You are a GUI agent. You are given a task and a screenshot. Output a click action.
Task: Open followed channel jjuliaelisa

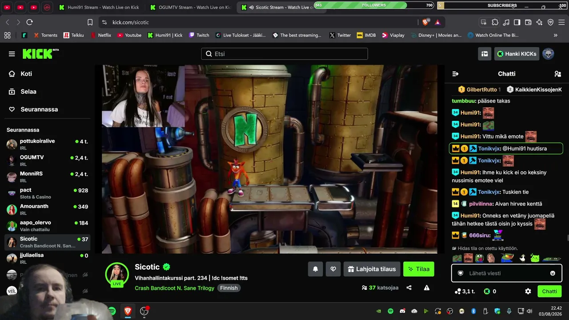coord(48,258)
